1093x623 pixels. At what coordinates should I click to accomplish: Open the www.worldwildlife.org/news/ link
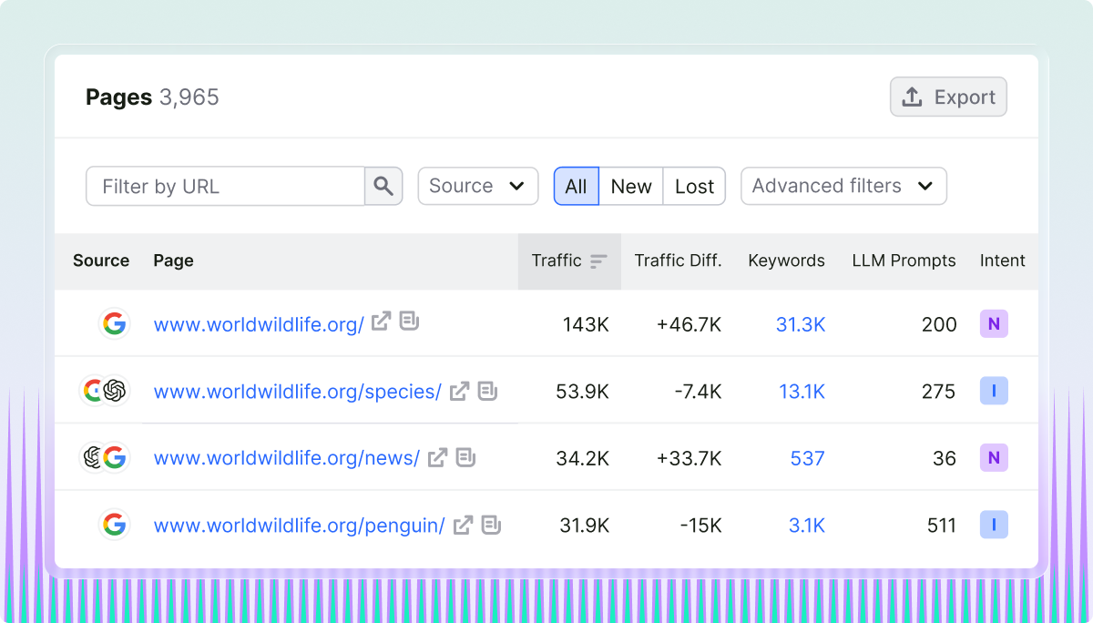pos(286,458)
